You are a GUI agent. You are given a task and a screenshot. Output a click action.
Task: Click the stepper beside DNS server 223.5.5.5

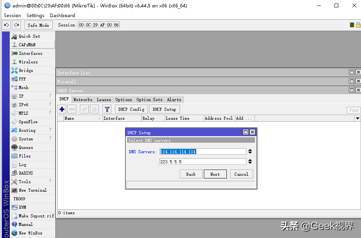[x=250, y=161]
